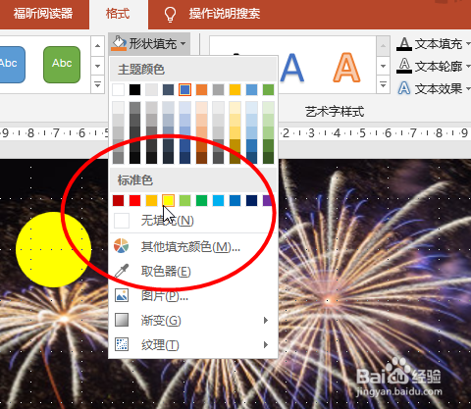
Task: Open 其他填充颜色(M)... dialog
Action: coord(193,246)
